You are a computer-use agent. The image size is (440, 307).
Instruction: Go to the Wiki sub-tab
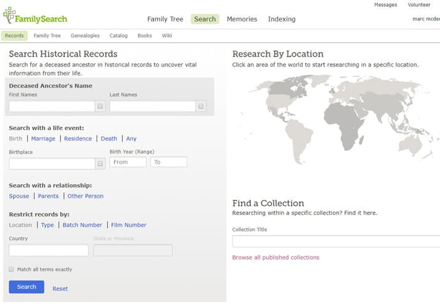coord(167,36)
